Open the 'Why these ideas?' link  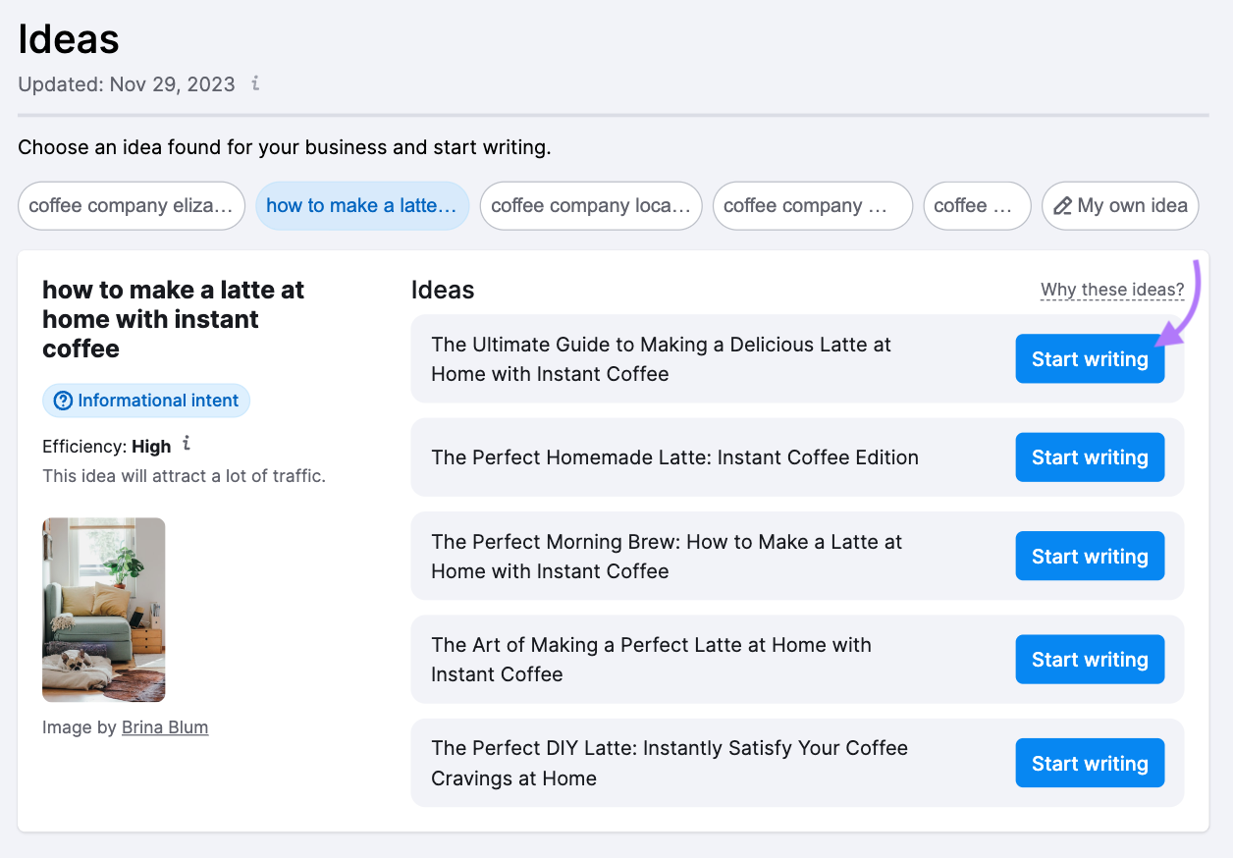pyautogui.click(x=1112, y=290)
